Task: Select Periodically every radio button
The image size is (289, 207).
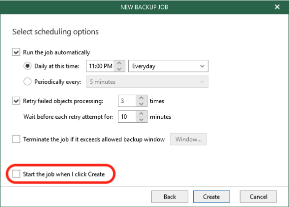Action: [27, 82]
